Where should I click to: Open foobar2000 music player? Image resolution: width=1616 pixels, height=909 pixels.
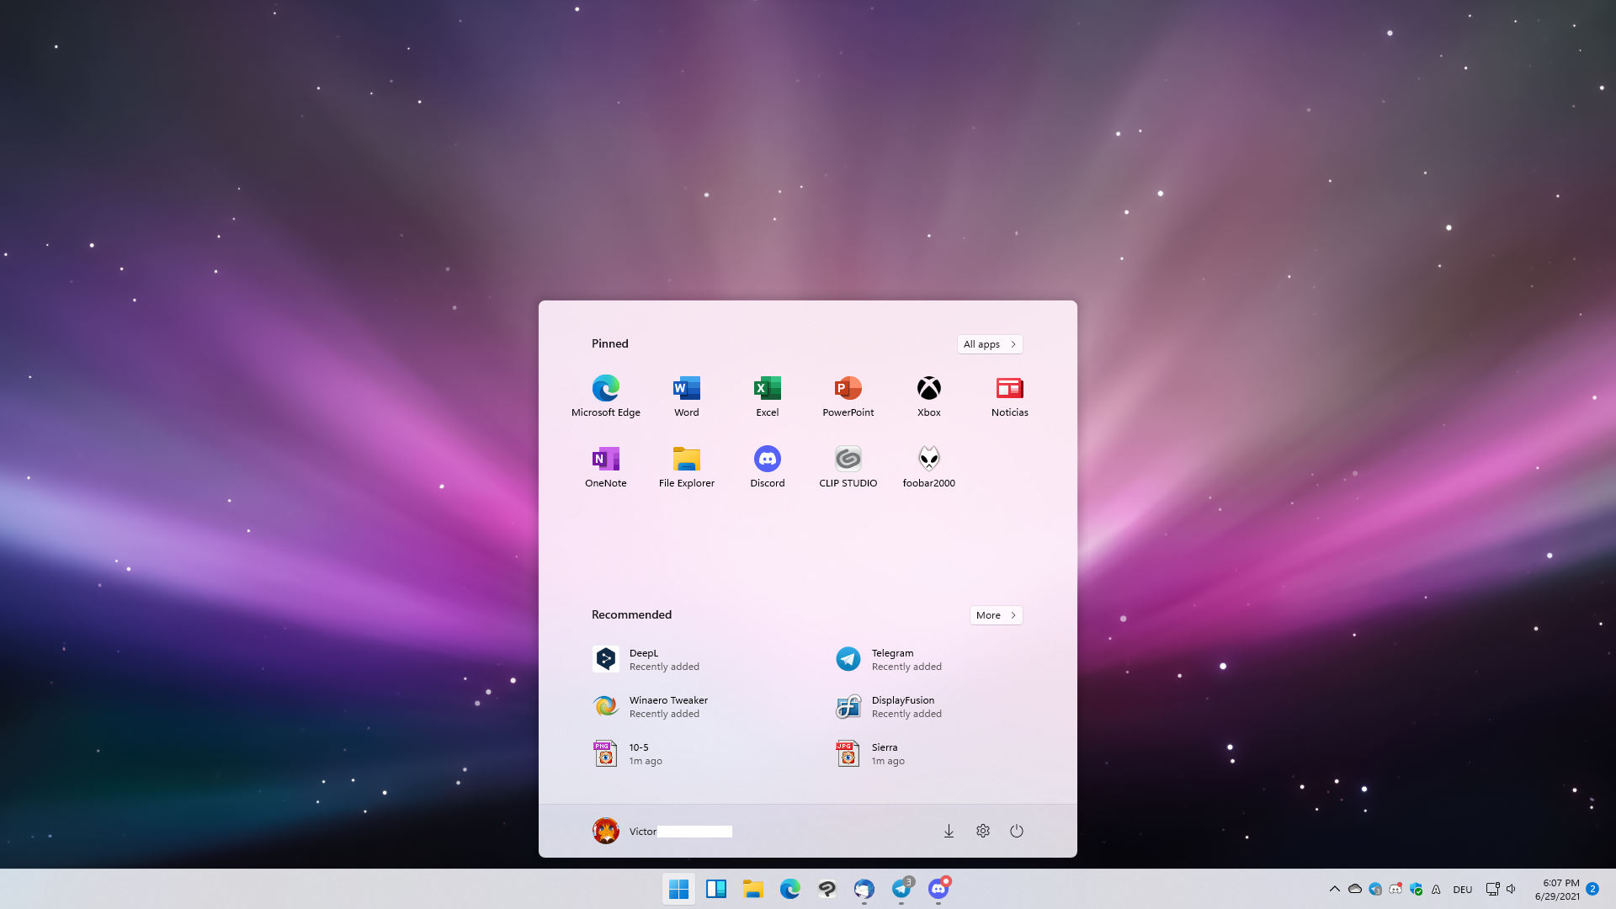[928, 459]
